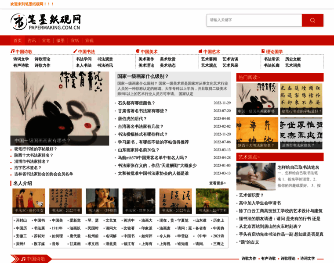Open hot-read thumbnail 淄博市书法家排名？
This screenshot has height=263, width=334.
(x=301, y=133)
